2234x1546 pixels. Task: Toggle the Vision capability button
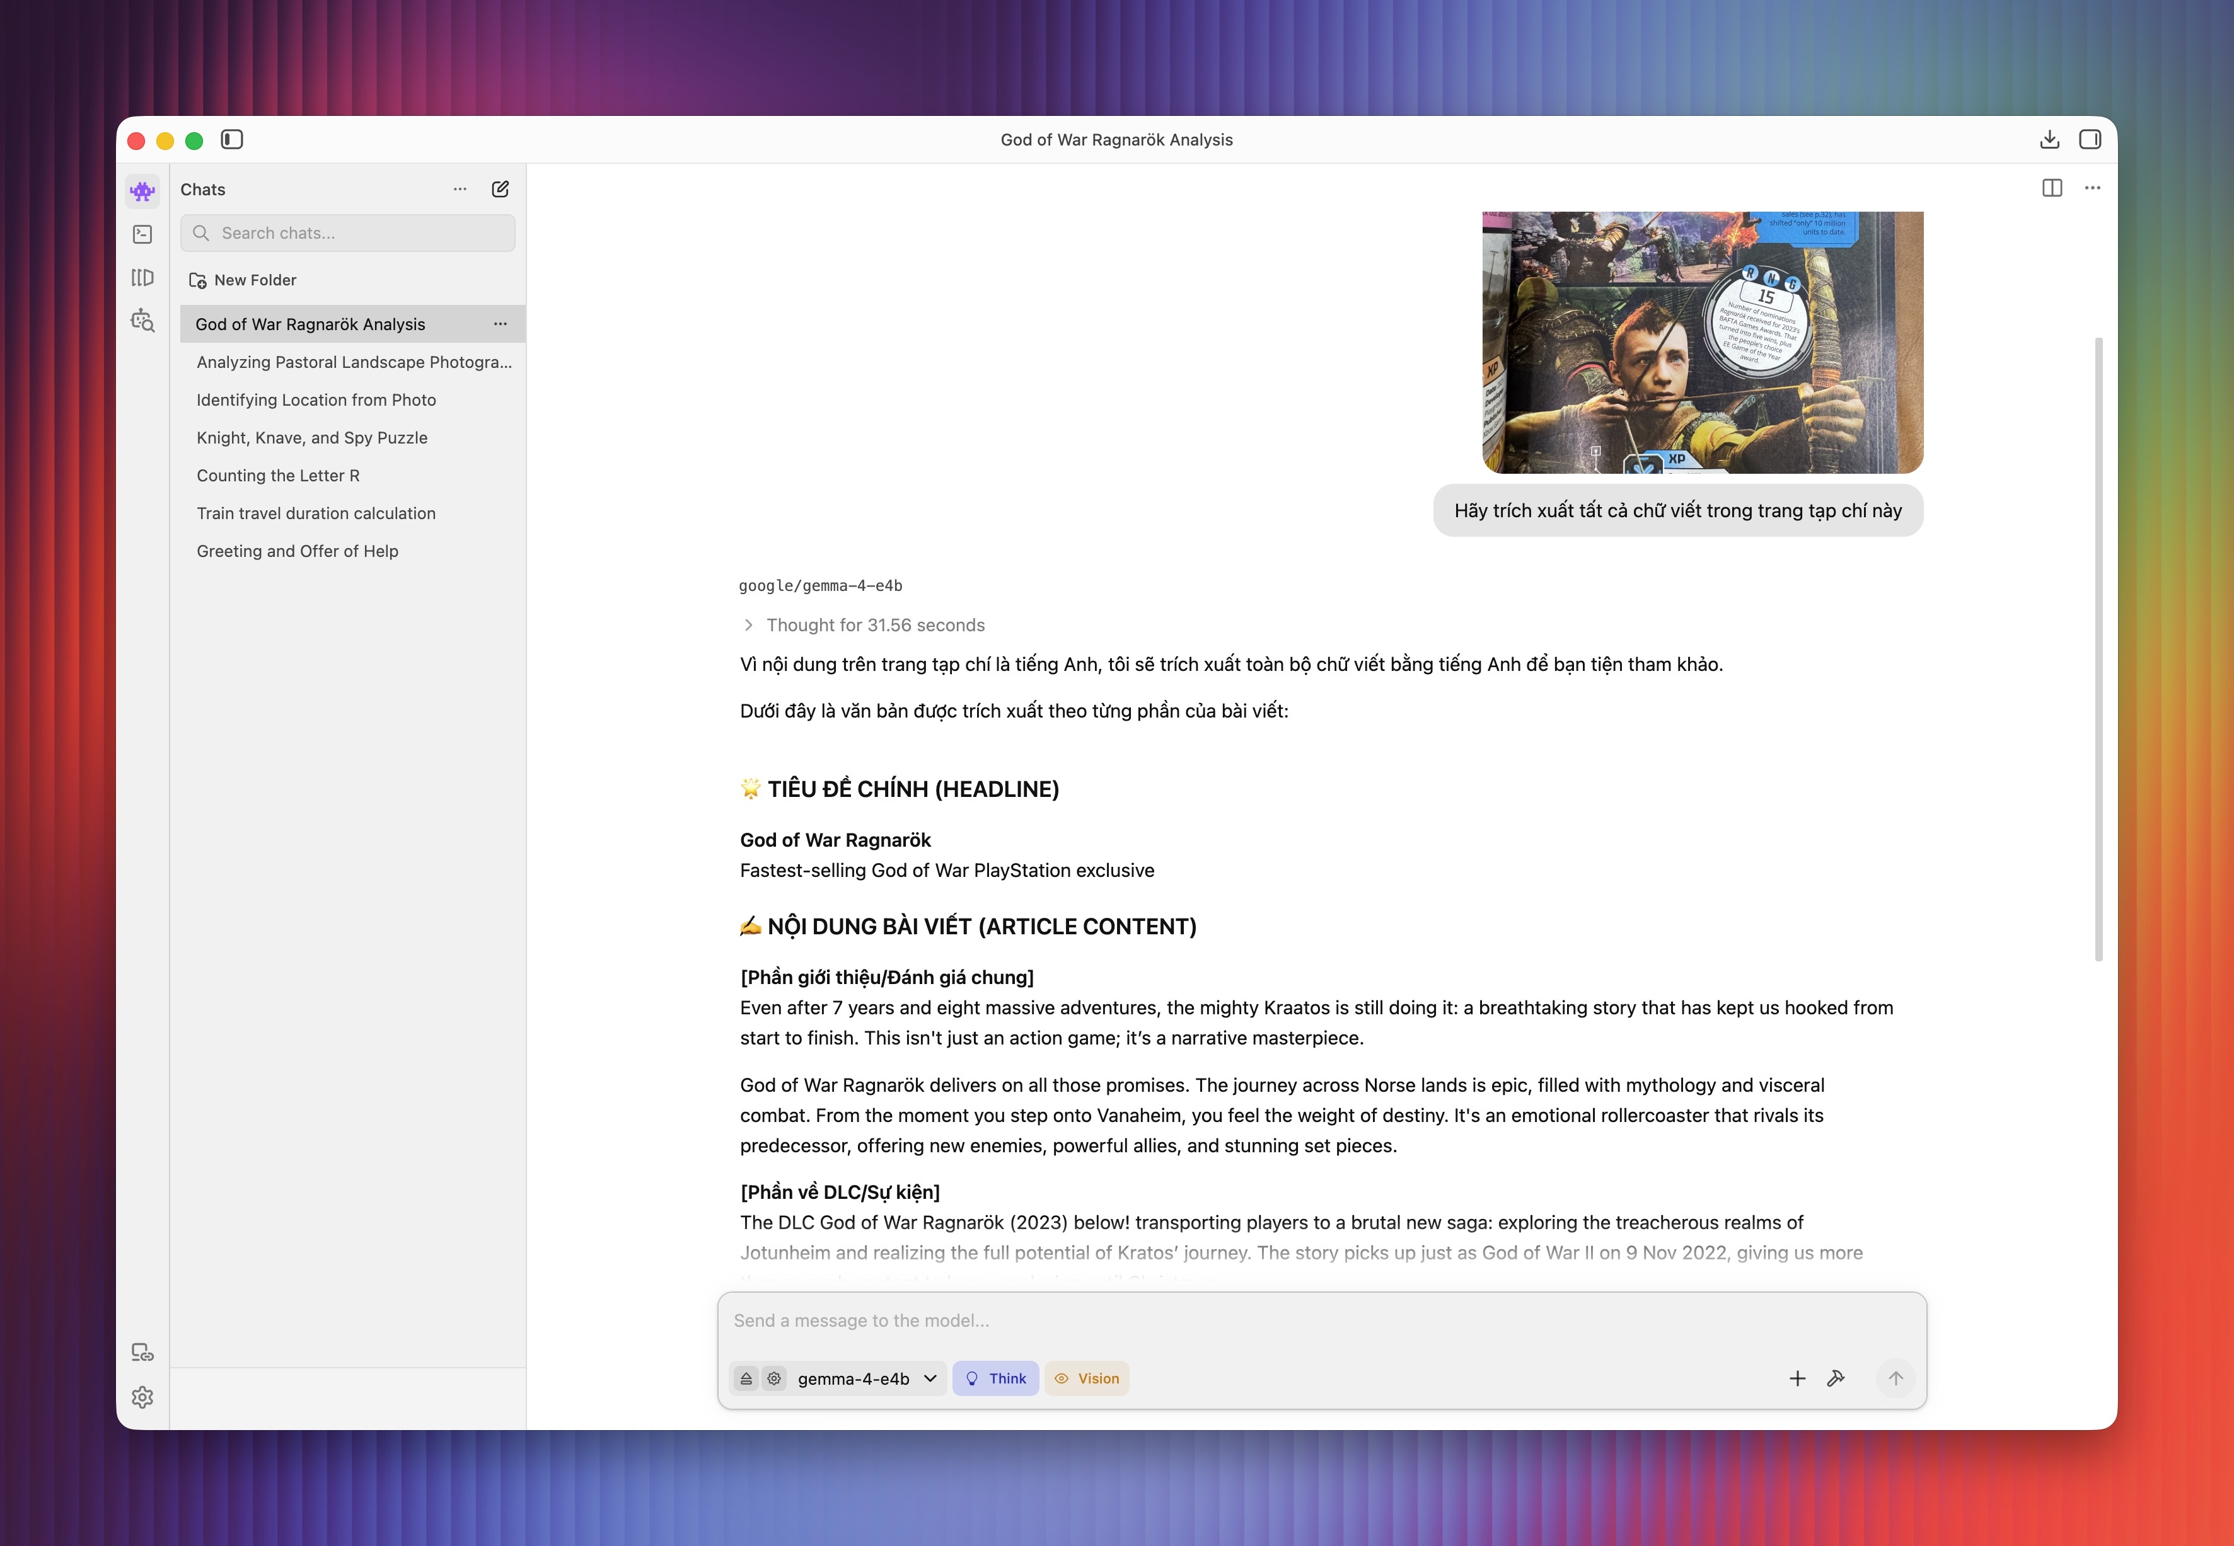(x=1087, y=1378)
